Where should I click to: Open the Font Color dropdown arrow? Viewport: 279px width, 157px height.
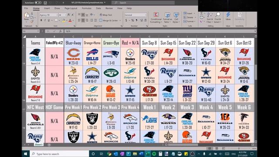point(73,20)
